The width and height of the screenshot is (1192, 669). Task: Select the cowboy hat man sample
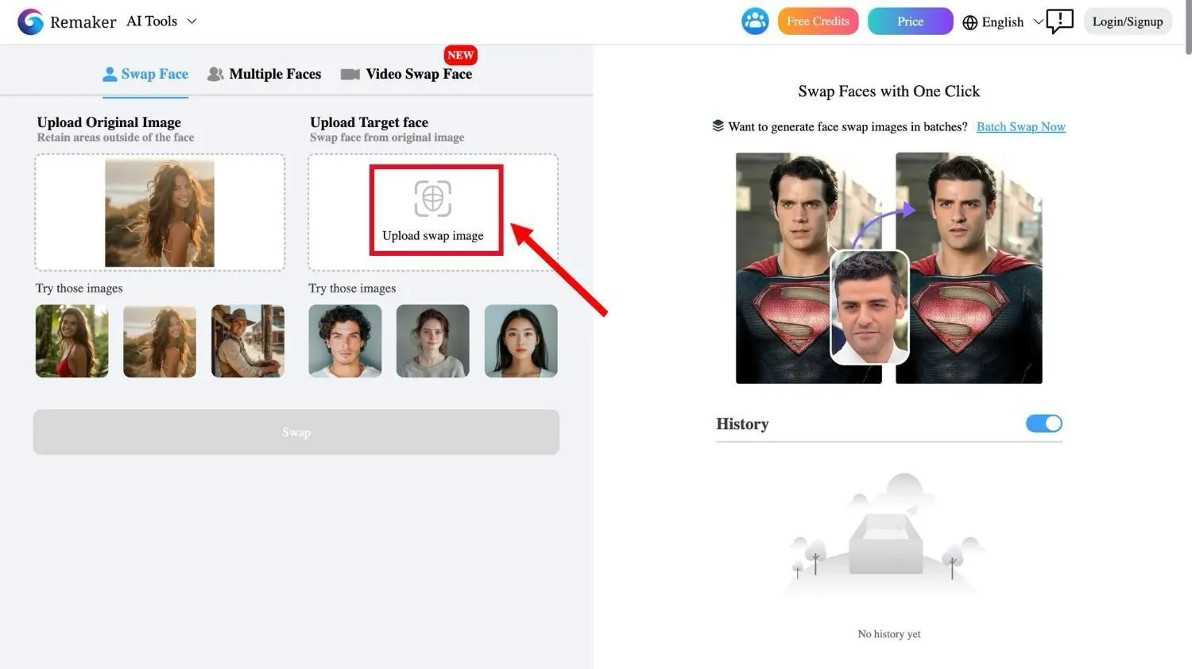click(x=248, y=341)
